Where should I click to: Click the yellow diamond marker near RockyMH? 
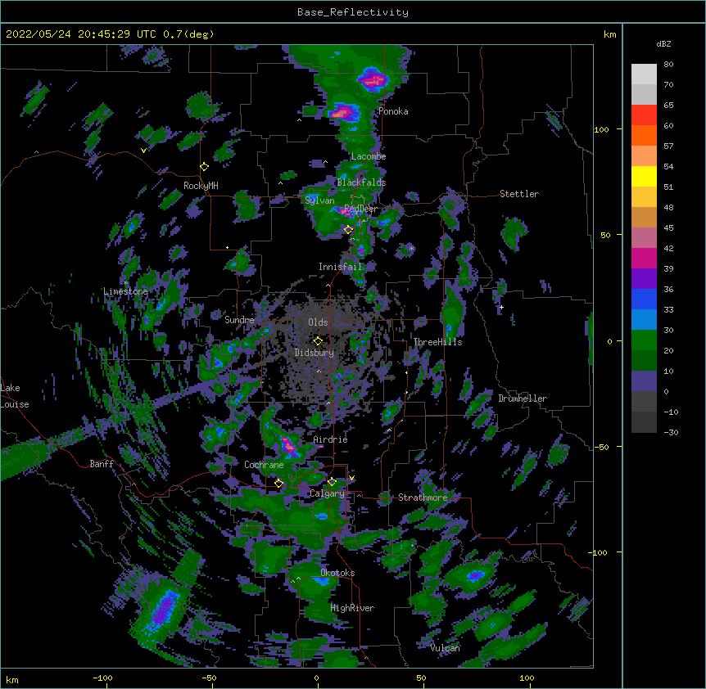click(x=205, y=167)
